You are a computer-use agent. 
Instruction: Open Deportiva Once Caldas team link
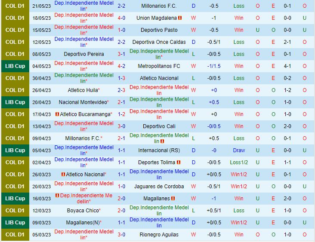tap(159, 42)
